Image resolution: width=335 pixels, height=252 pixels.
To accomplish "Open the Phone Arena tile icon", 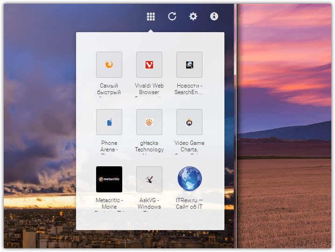I will tap(109, 122).
